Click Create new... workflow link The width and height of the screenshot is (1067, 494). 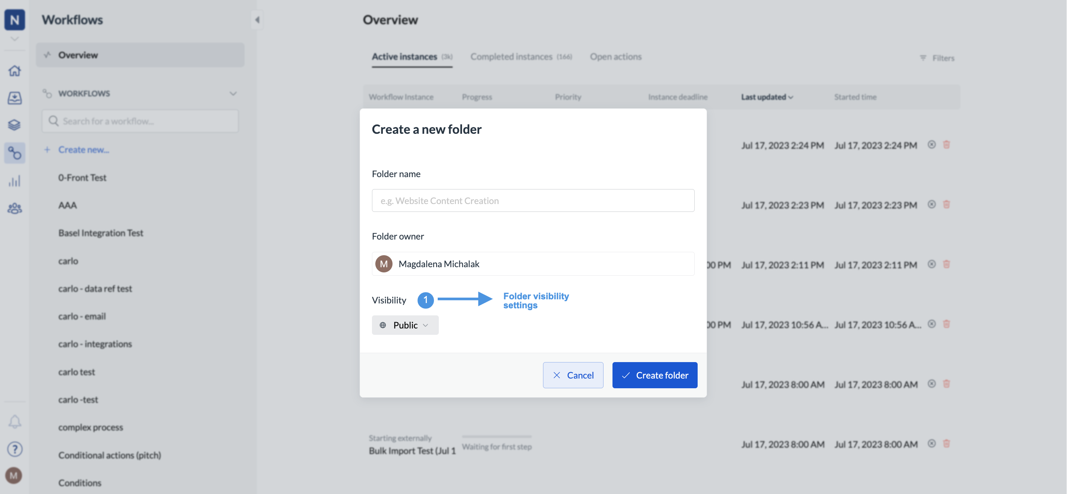(x=83, y=149)
